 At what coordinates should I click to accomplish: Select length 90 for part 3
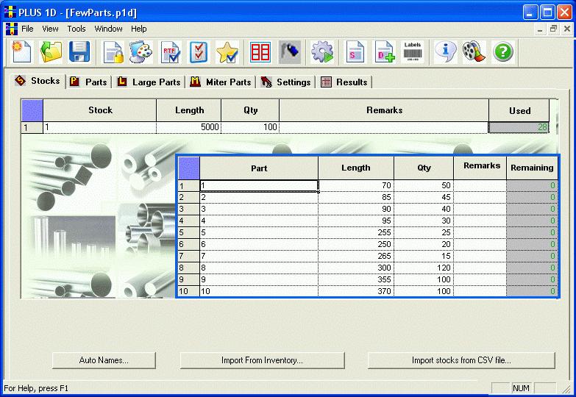coord(356,209)
